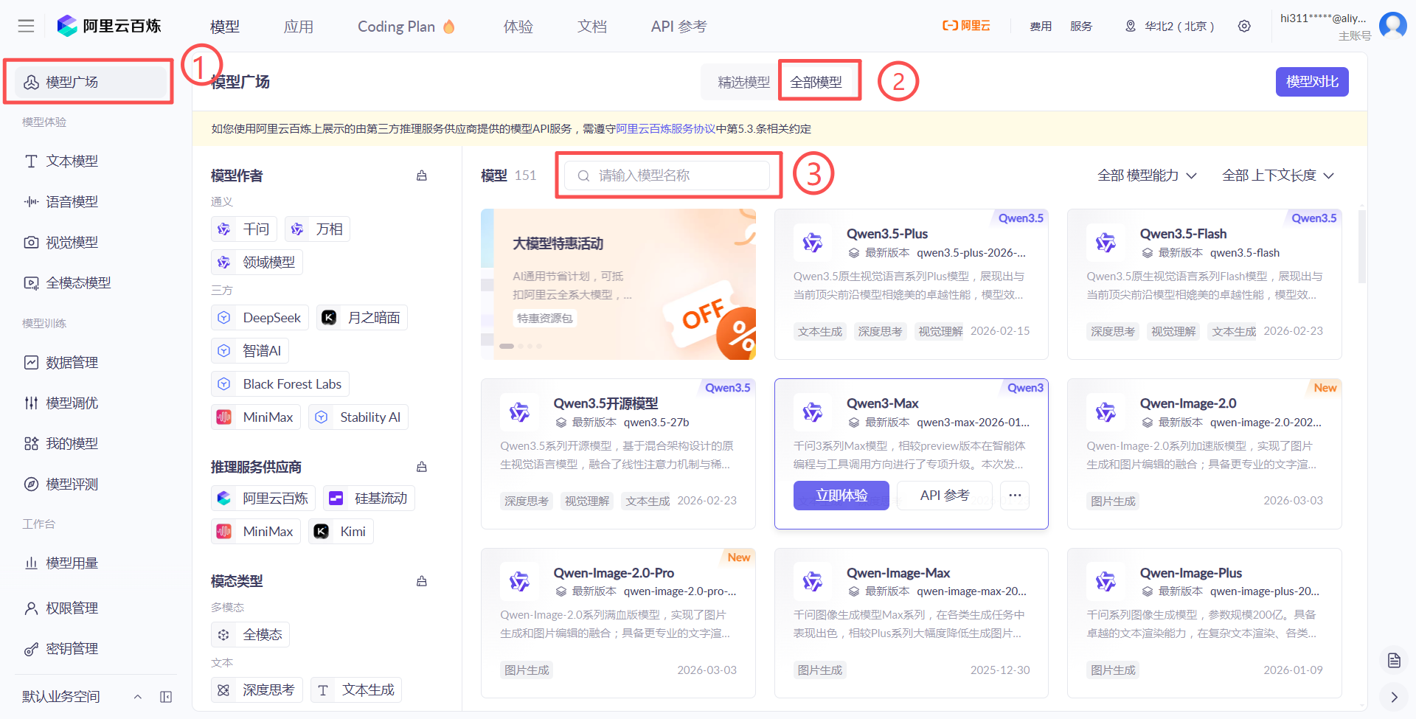Screen dimensions: 1416x719
Task: Click the hamburger menu icon
Action: click(x=26, y=27)
